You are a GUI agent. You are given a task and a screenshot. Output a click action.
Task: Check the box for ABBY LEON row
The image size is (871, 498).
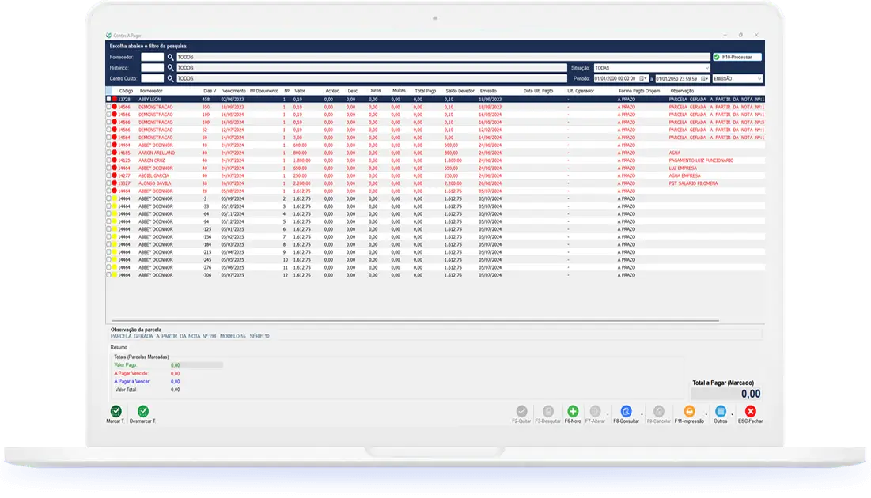[x=109, y=99]
